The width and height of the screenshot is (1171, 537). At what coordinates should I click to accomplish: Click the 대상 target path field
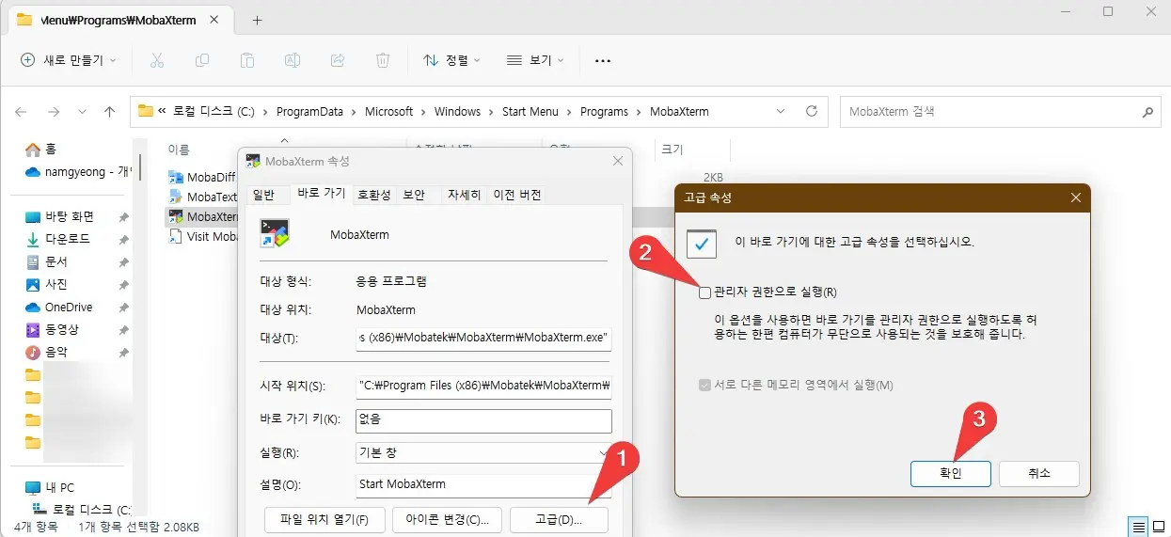click(483, 339)
